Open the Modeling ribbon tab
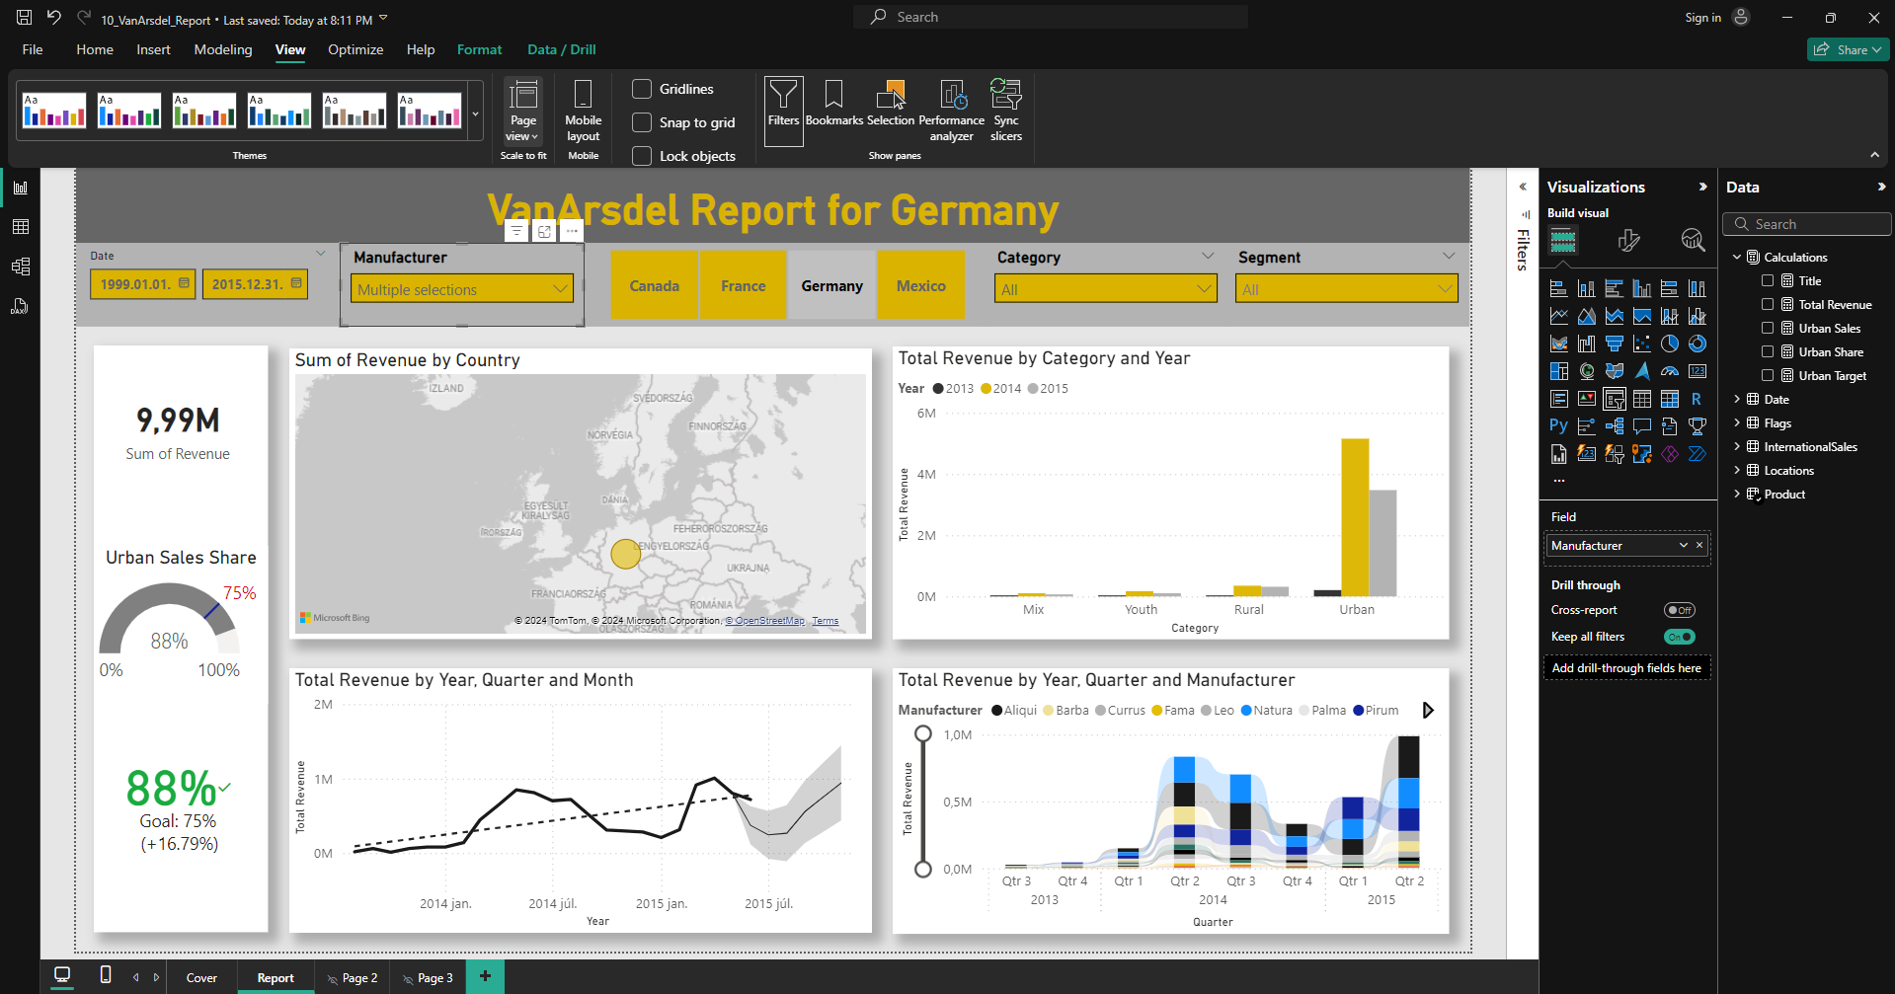 pos(222,49)
